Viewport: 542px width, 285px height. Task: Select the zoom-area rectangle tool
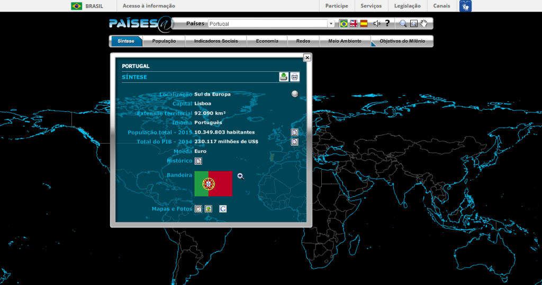click(x=413, y=23)
